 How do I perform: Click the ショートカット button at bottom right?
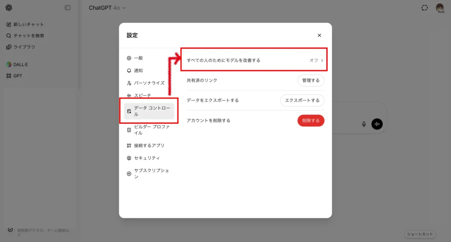tap(420, 234)
